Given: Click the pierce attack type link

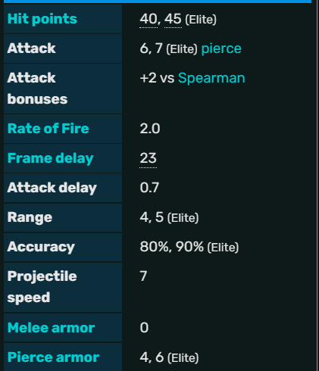Looking at the screenshot, I should (221, 48).
